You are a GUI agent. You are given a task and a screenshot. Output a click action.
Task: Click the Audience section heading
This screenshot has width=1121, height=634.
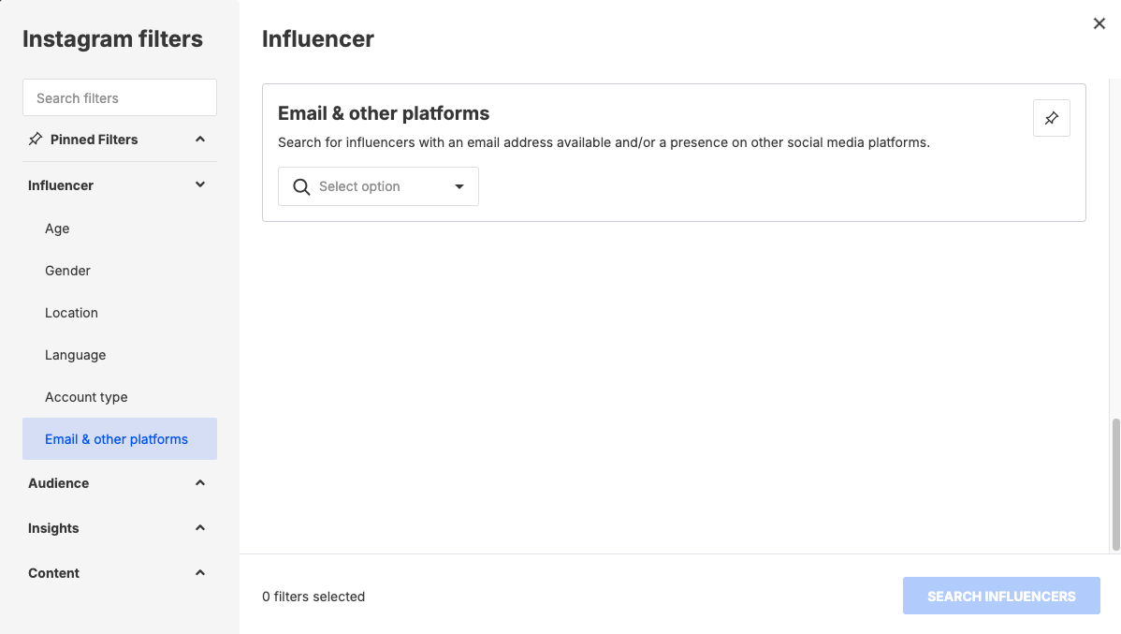tap(59, 483)
